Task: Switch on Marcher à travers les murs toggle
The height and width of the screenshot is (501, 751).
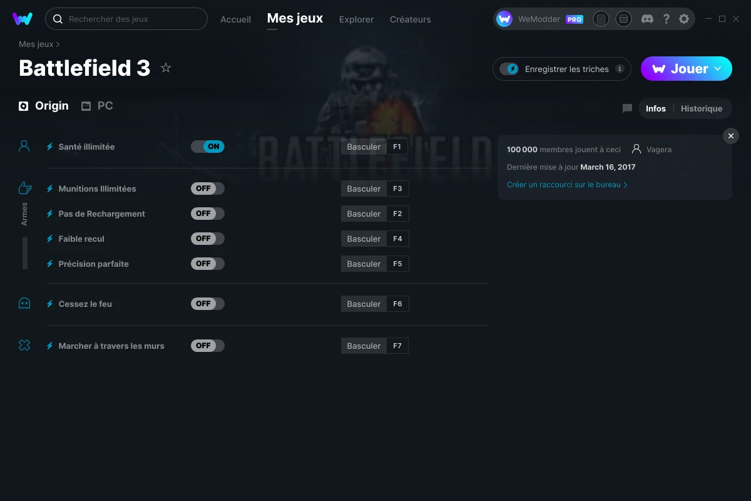Action: tap(208, 346)
